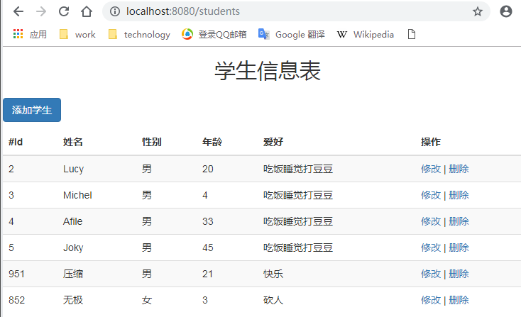Click the gender cell 女

point(147,300)
